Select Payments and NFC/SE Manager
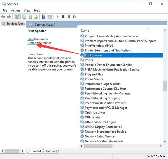 point(106,108)
